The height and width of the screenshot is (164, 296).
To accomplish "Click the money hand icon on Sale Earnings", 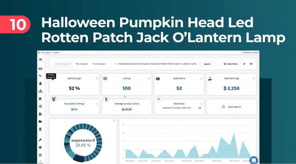I will pyautogui.click(x=210, y=78).
